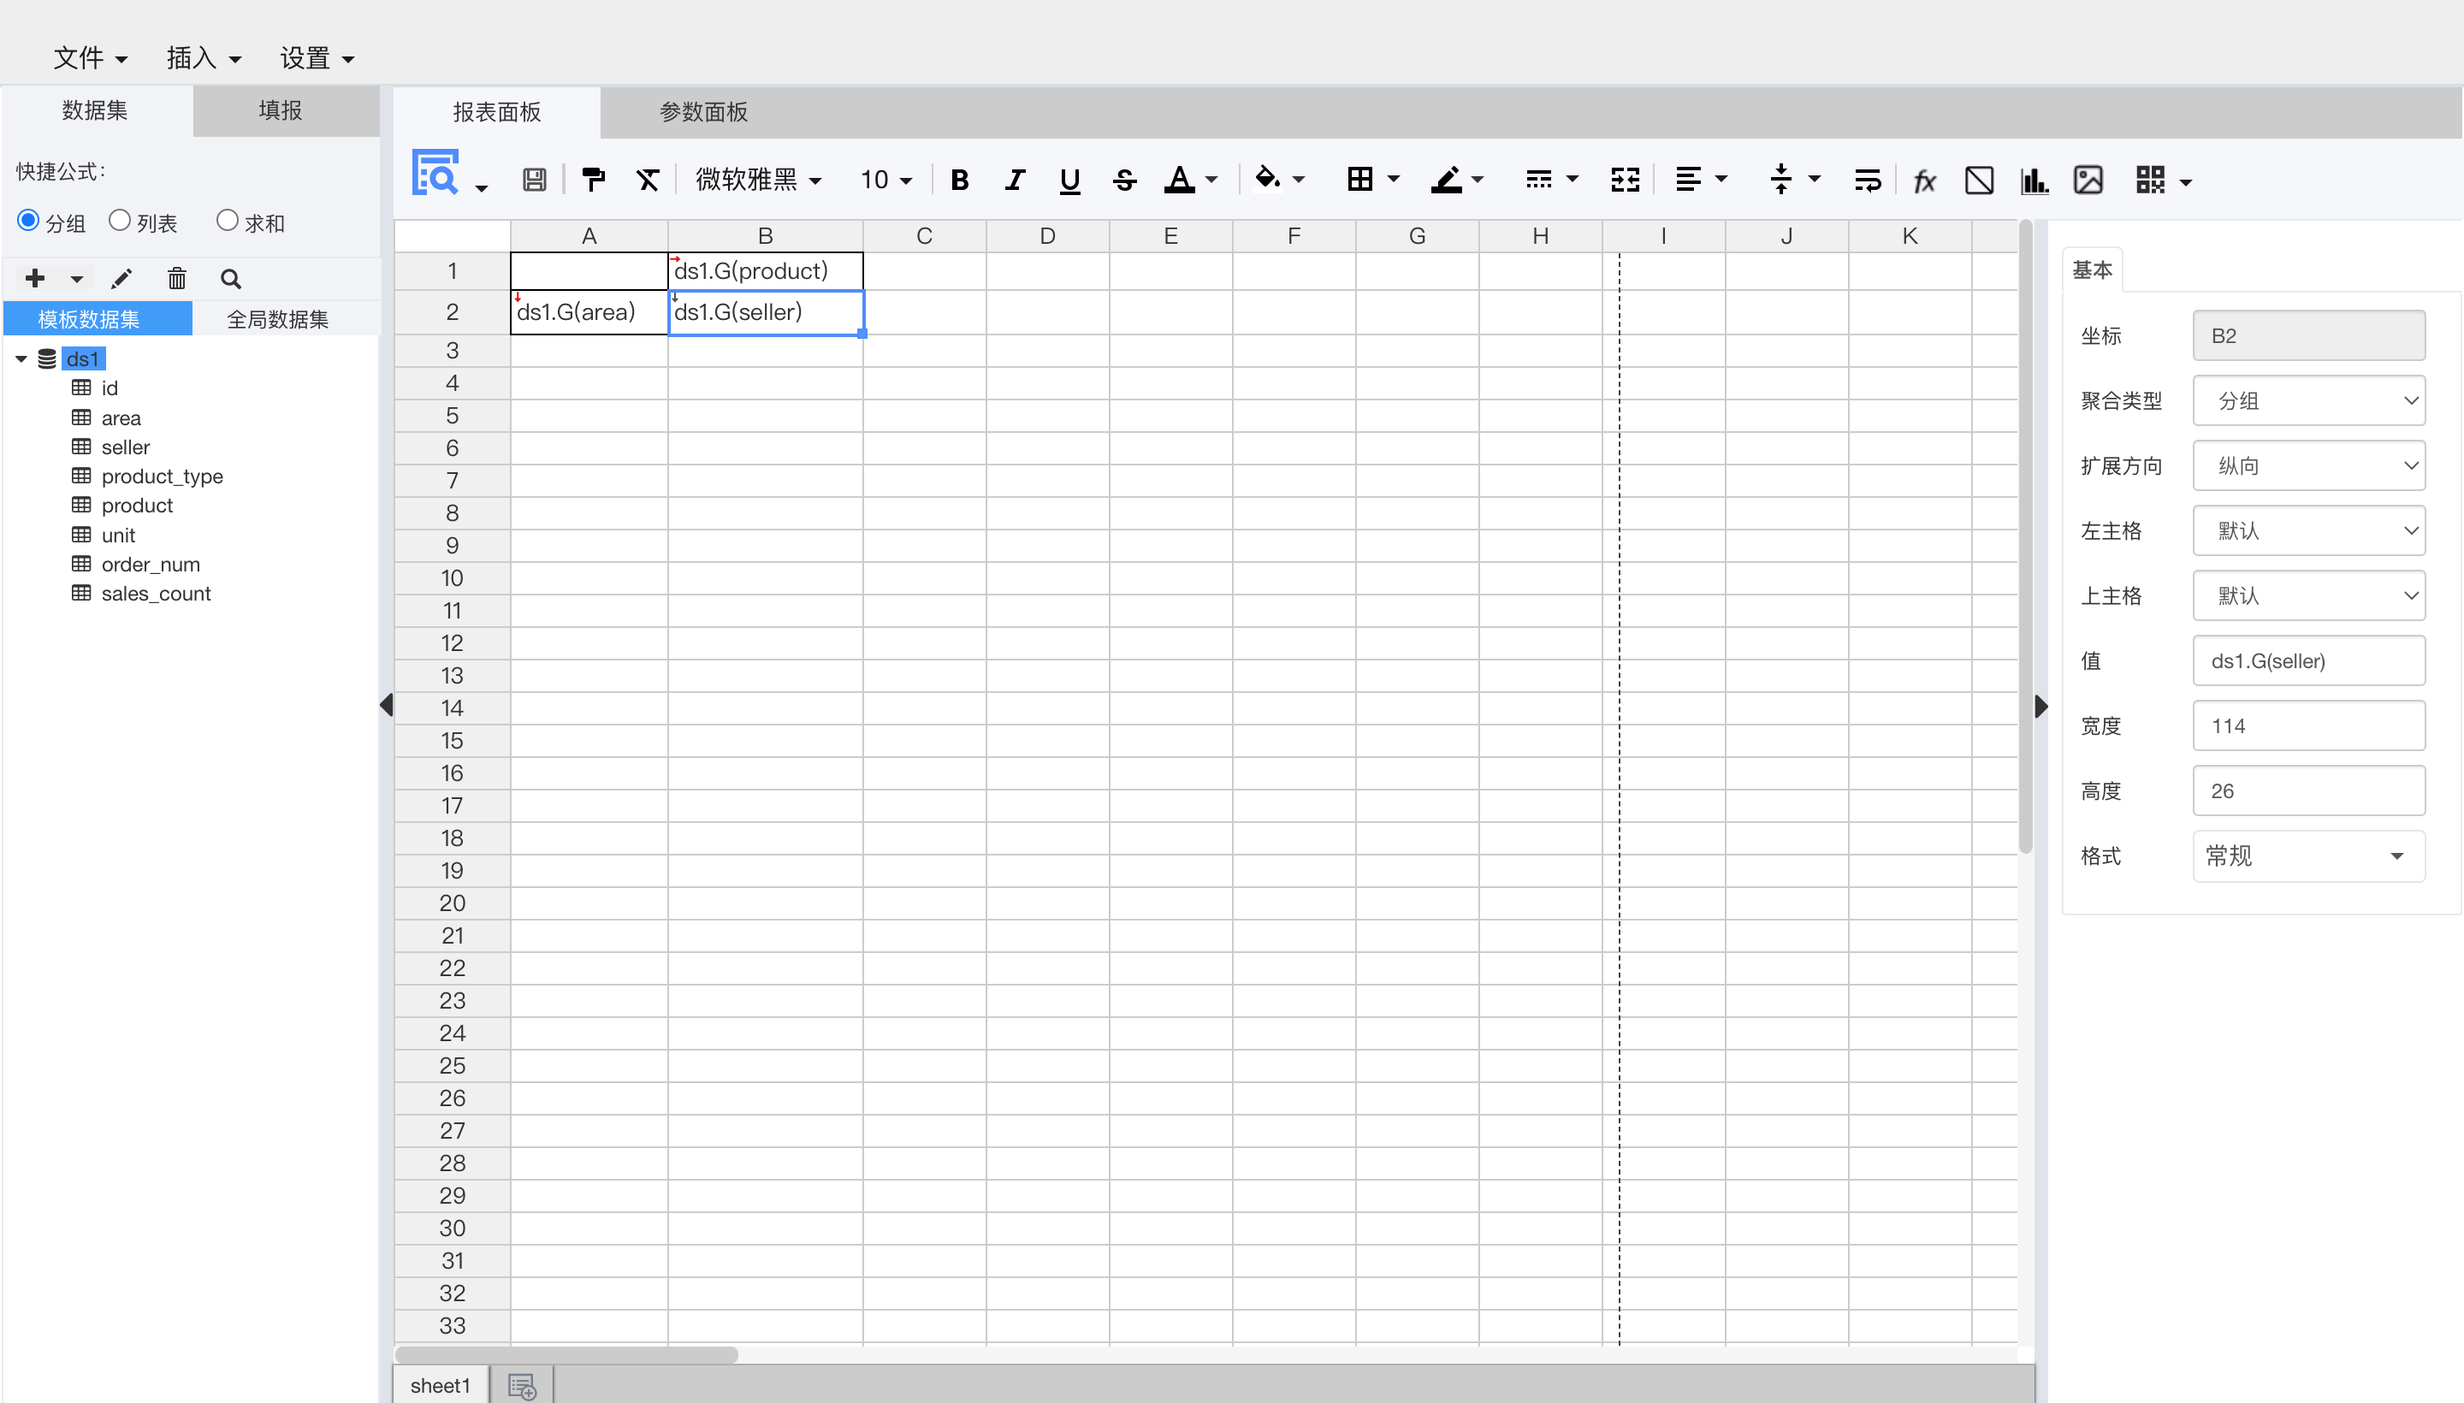Select the product_type field in ds1

(162, 476)
